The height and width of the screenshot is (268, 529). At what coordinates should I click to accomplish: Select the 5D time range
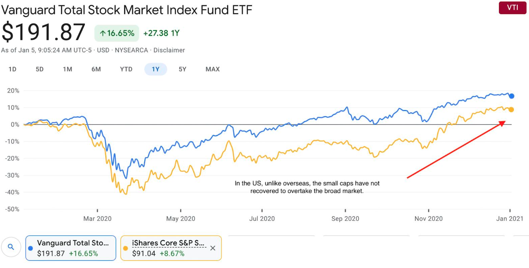click(40, 69)
